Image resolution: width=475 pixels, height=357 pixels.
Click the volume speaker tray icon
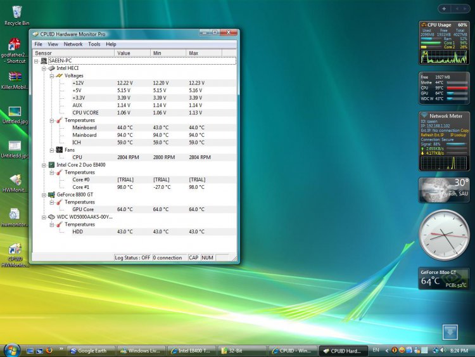tap(443, 350)
